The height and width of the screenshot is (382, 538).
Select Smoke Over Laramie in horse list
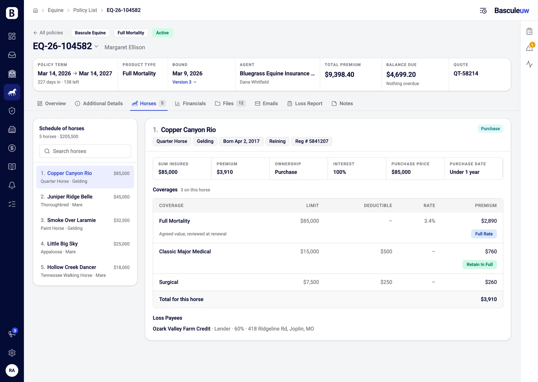pyautogui.click(x=85, y=224)
